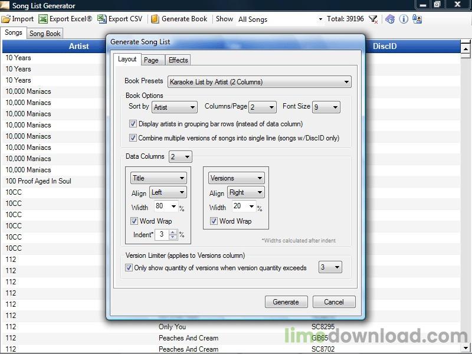Click the Generate button

coord(286,302)
